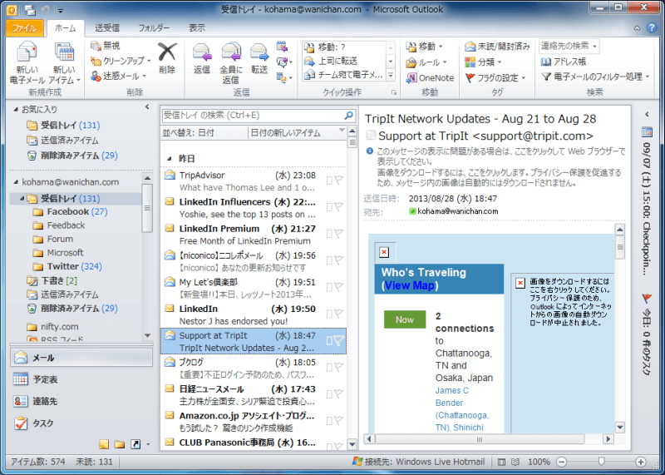Sort list via 日付の新しいアイテム header
The image size is (665, 475).
coord(297,133)
